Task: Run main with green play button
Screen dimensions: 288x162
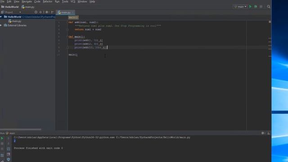Action: tap(250, 7)
